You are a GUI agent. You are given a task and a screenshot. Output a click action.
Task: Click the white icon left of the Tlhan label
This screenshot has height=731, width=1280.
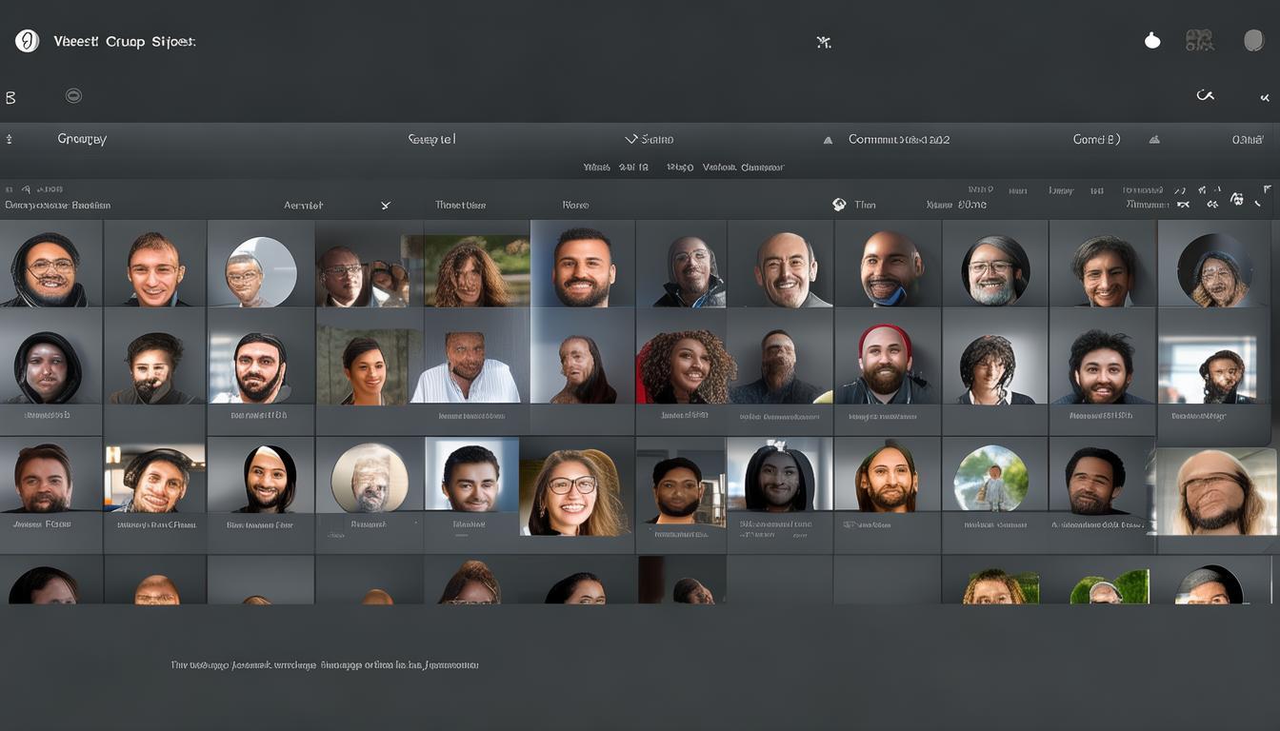point(839,205)
